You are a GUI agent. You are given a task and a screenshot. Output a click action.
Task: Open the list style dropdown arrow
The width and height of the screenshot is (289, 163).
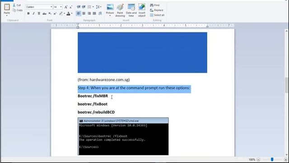click(x=93, y=7)
